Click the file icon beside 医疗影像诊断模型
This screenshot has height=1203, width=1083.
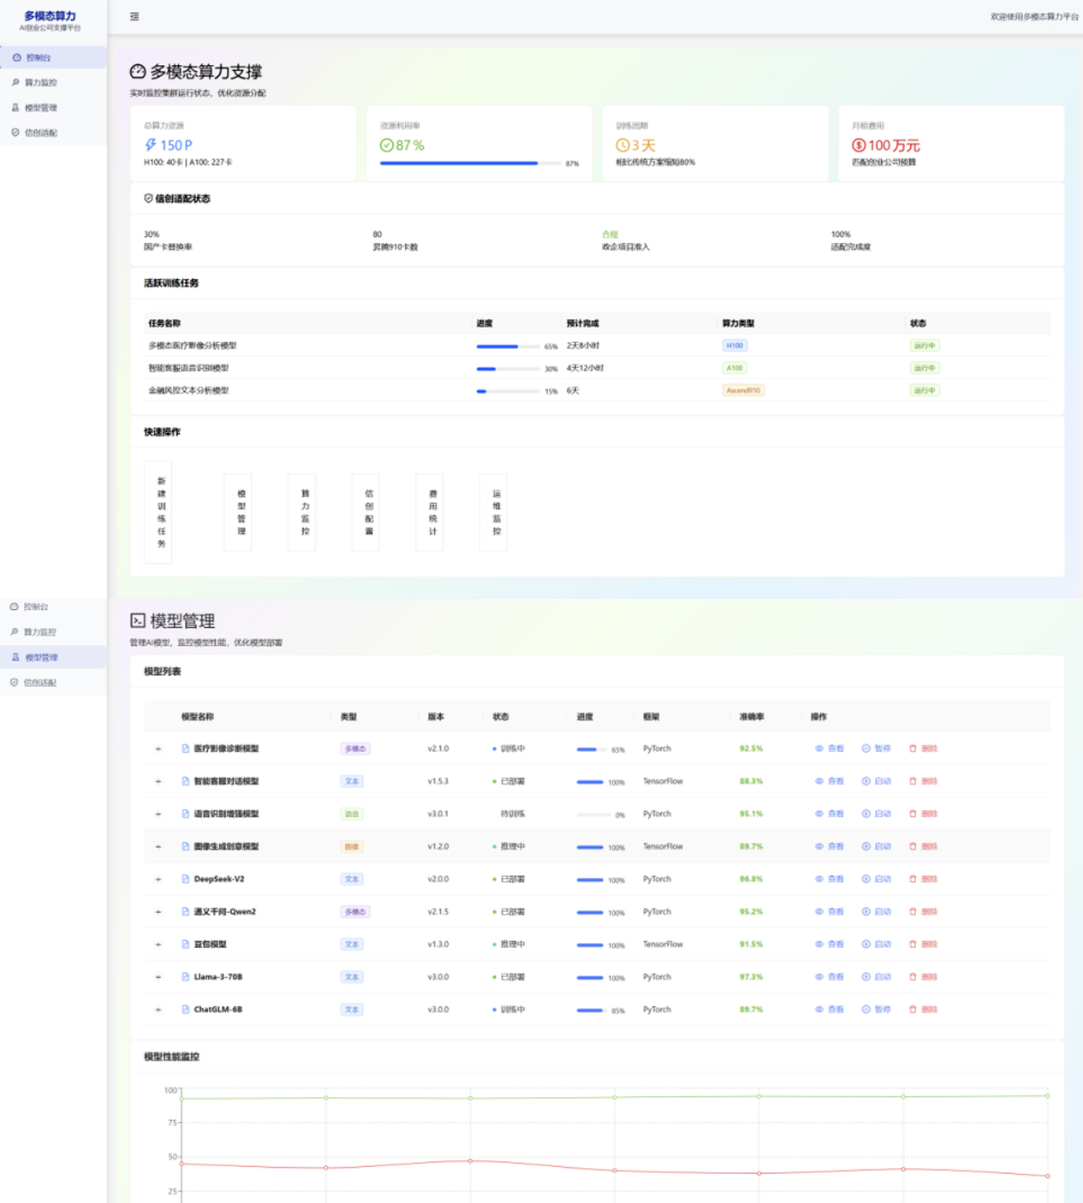click(x=186, y=749)
